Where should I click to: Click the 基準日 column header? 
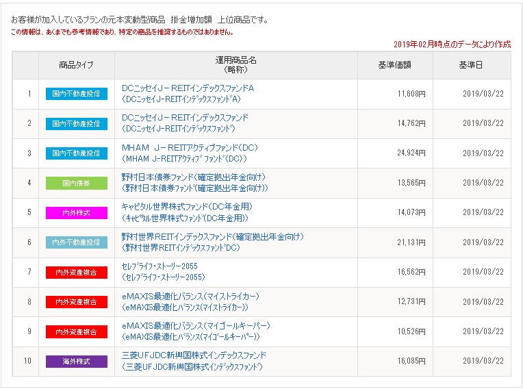pos(471,65)
